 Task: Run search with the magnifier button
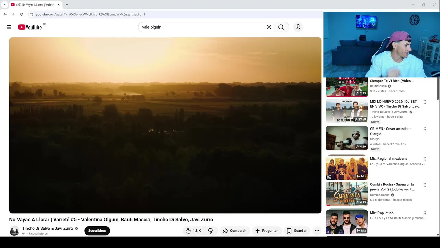click(x=281, y=27)
